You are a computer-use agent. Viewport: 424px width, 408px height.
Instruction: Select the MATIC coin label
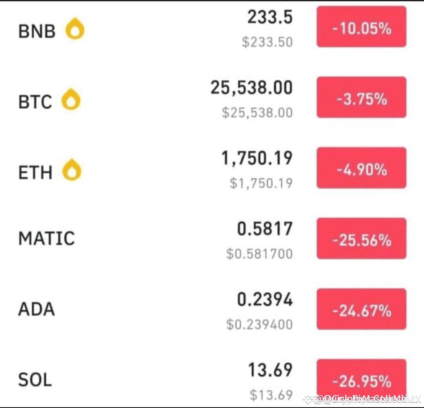46,238
